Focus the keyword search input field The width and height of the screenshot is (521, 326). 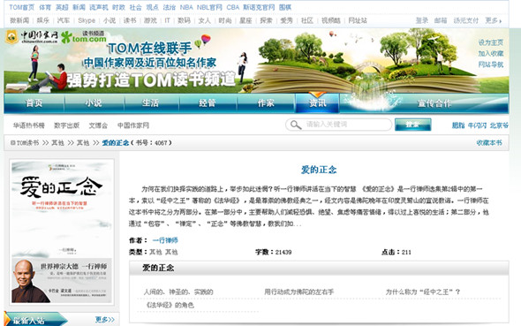(339, 125)
